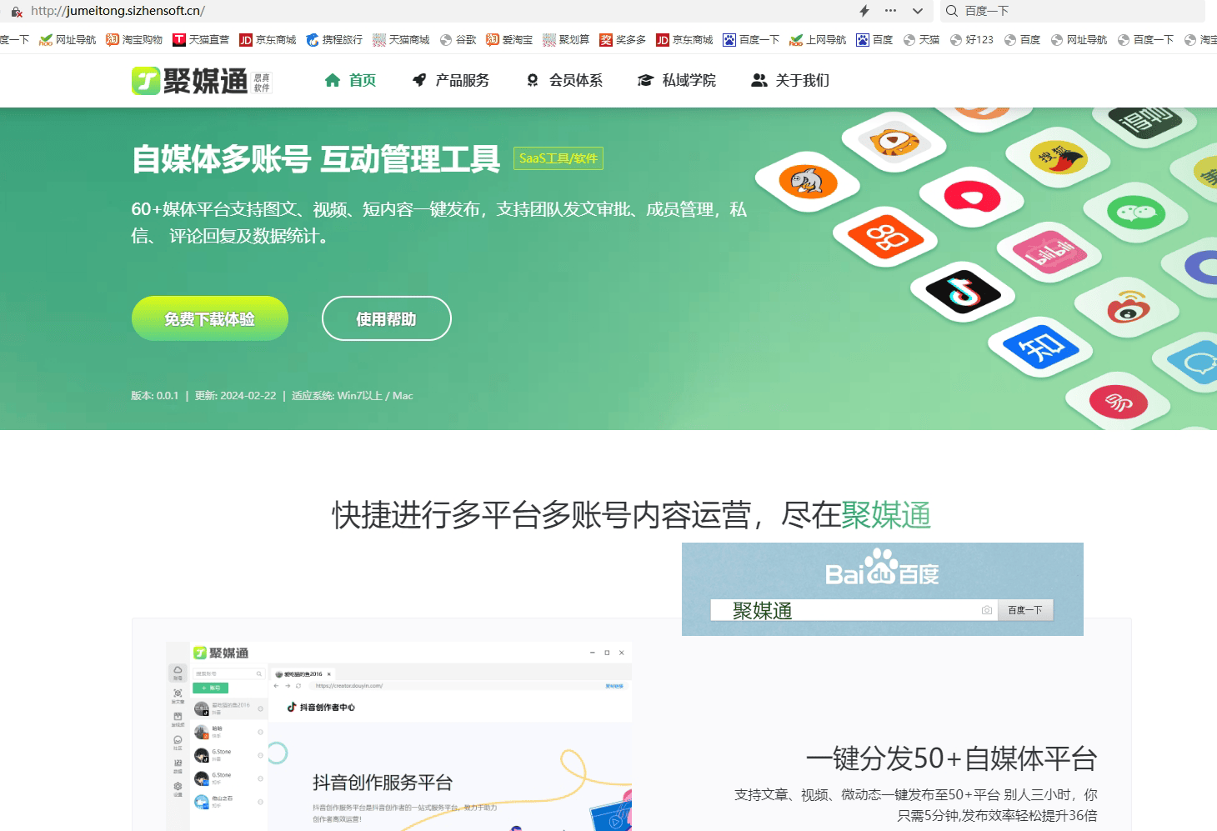Image resolution: width=1217 pixels, height=831 pixels.
Task: Open the 携程旅行 bookmark
Action: tap(334, 39)
